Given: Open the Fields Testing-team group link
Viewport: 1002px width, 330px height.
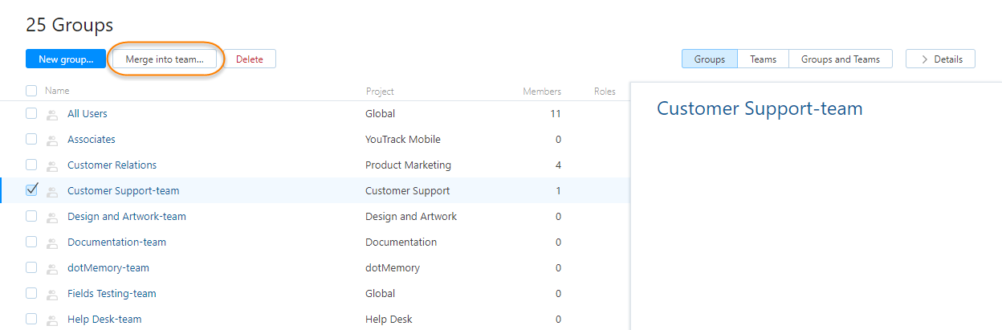Looking at the screenshot, I should [x=112, y=294].
